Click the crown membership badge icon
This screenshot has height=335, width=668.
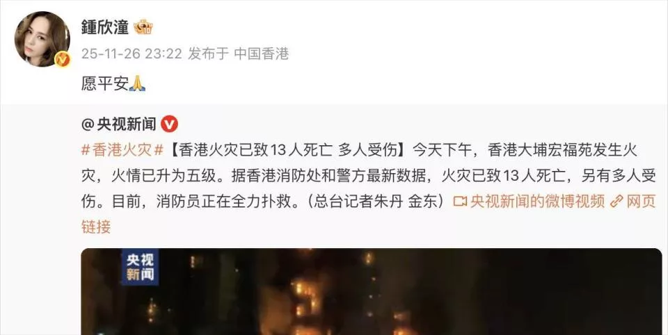(x=143, y=27)
